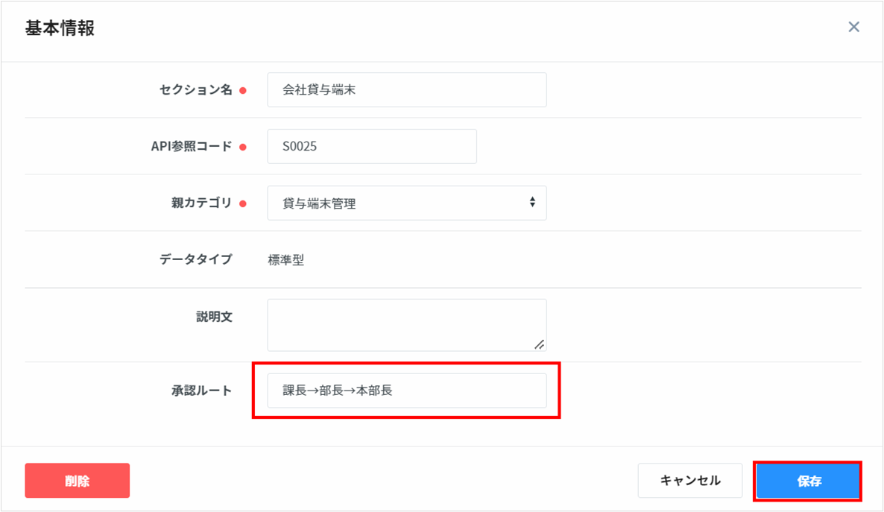Click the 標準型 data type value

[x=286, y=261]
